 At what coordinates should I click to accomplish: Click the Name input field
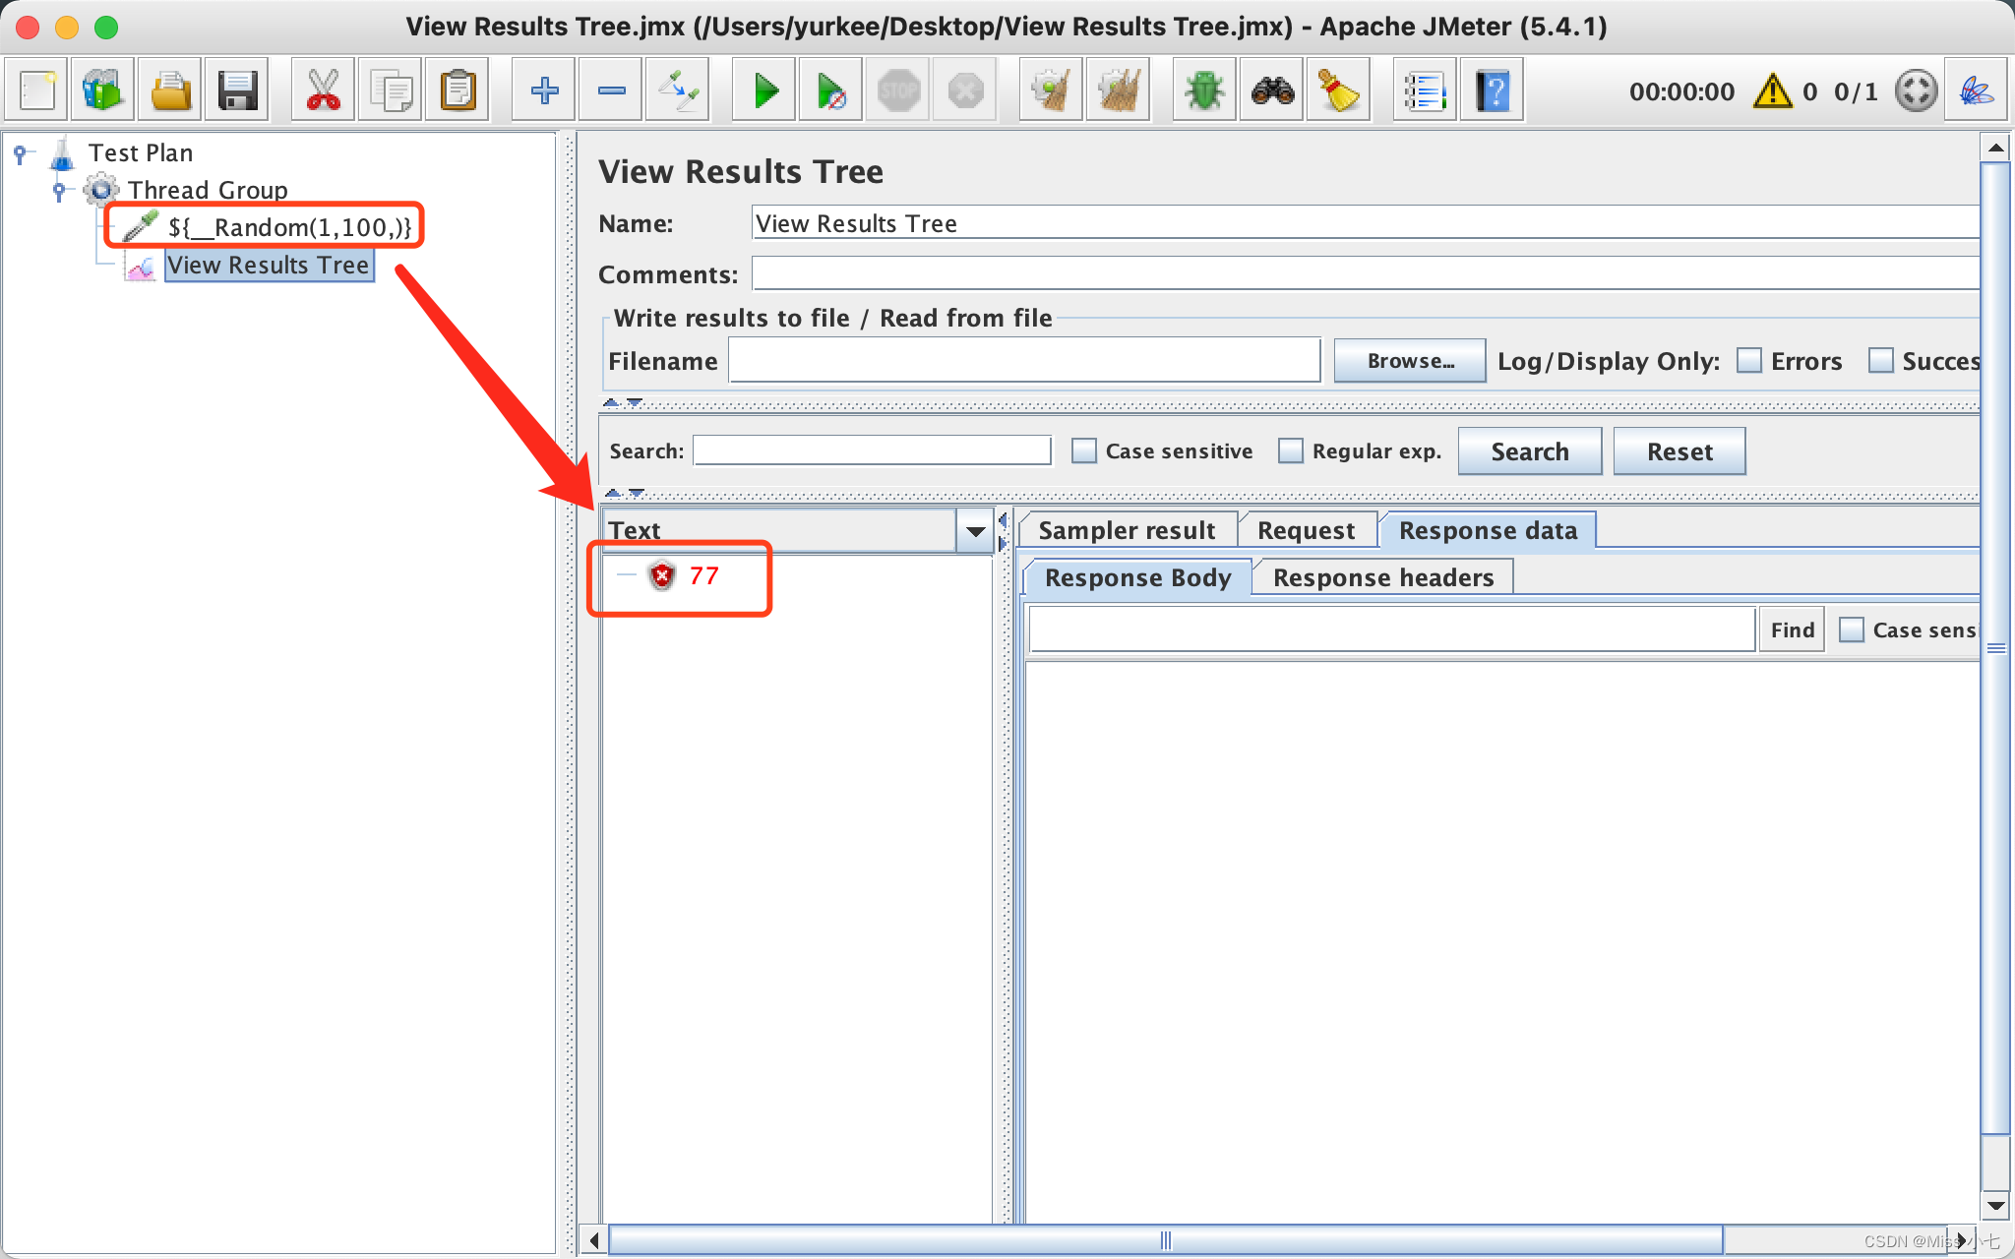[1366, 223]
